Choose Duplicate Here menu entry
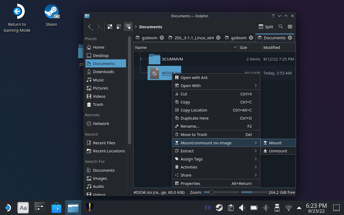The width and height of the screenshot is (344, 215). pyautogui.click(x=216, y=118)
